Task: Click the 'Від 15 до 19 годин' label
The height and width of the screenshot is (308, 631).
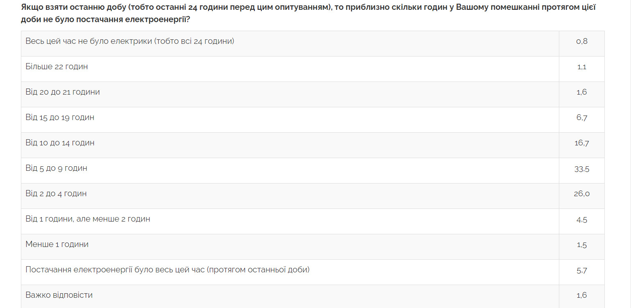Action: coord(60,117)
